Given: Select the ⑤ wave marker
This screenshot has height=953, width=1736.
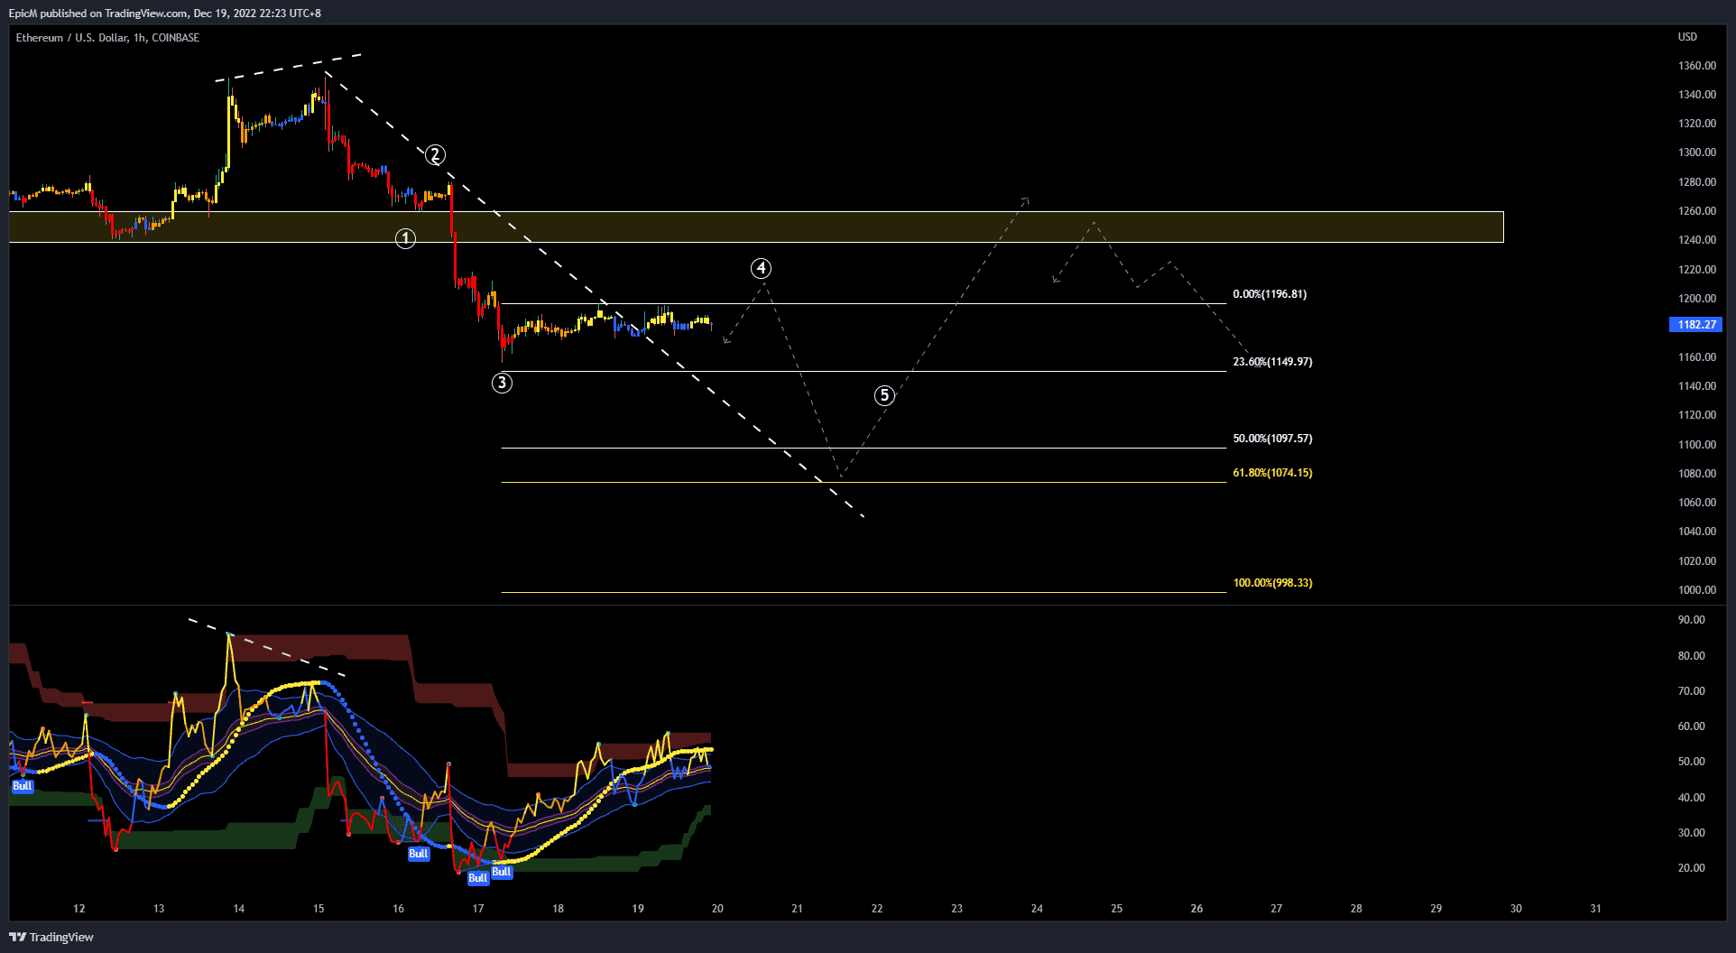Looking at the screenshot, I should [x=884, y=394].
